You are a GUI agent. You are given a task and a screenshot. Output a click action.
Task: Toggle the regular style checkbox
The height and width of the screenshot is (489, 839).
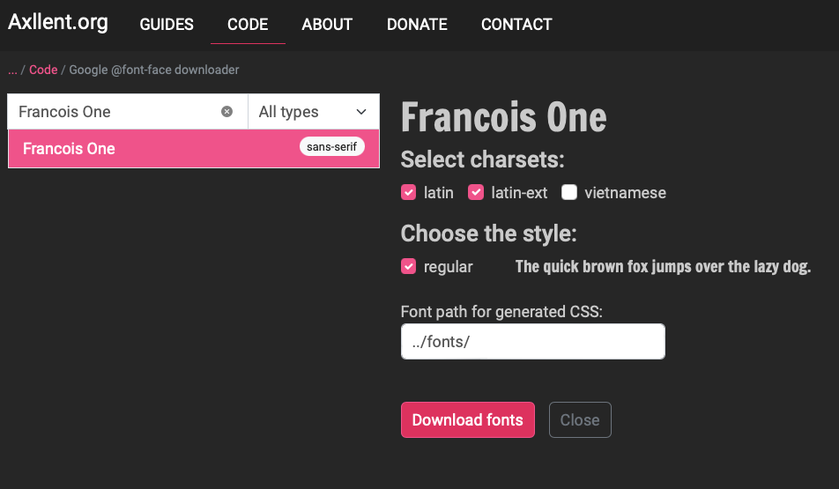pos(408,266)
